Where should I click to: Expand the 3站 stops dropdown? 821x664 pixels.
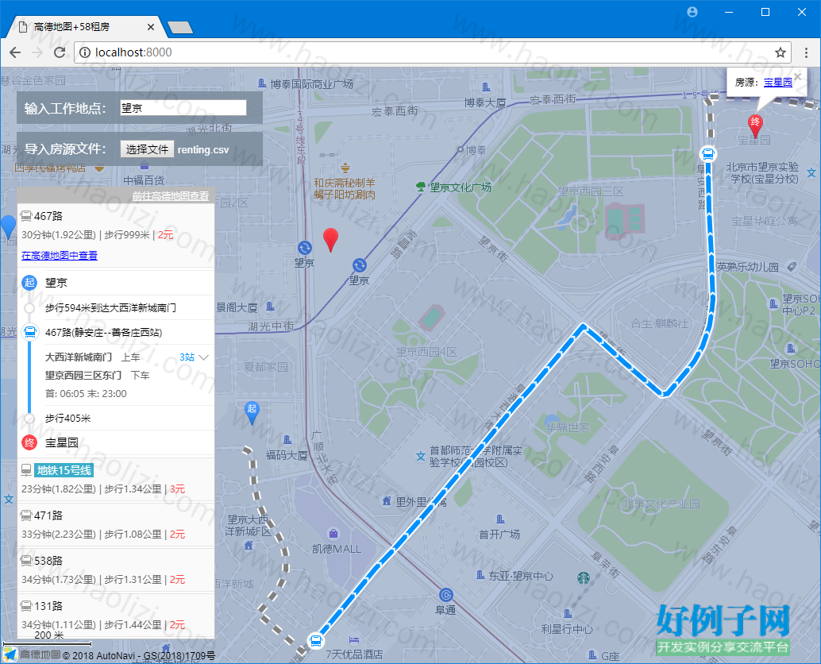pyautogui.click(x=195, y=357)
